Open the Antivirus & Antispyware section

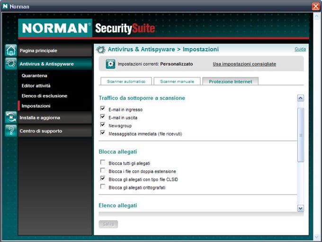(55, 64)
